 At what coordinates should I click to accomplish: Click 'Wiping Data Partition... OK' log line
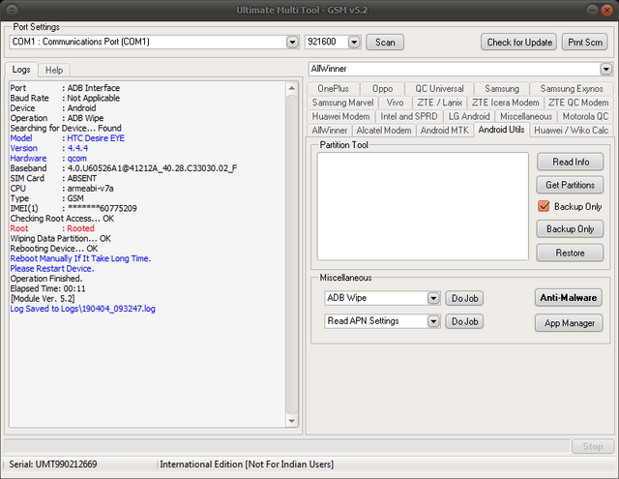coord(60,238)
